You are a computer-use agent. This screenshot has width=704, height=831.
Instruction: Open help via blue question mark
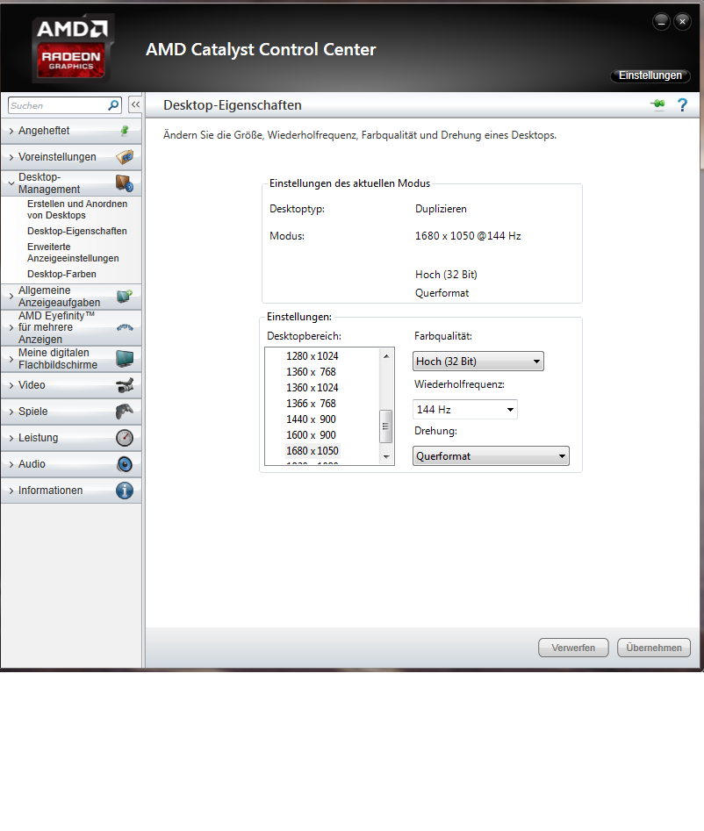point(682,105)
